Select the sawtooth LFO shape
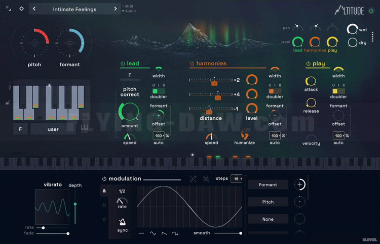 pos(164,233)
